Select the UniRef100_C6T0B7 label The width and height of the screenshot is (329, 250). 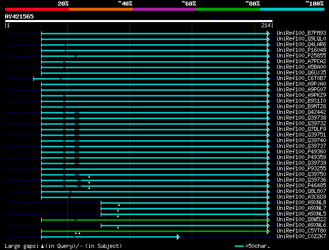click(301, 79)
